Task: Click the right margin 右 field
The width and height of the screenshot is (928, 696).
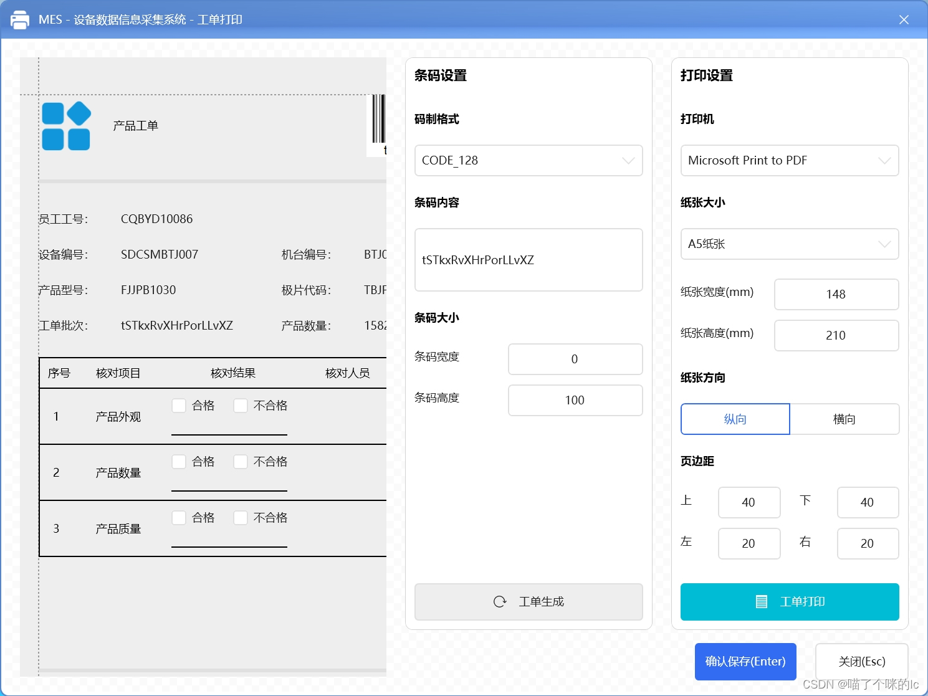Action: pos(868,544)
